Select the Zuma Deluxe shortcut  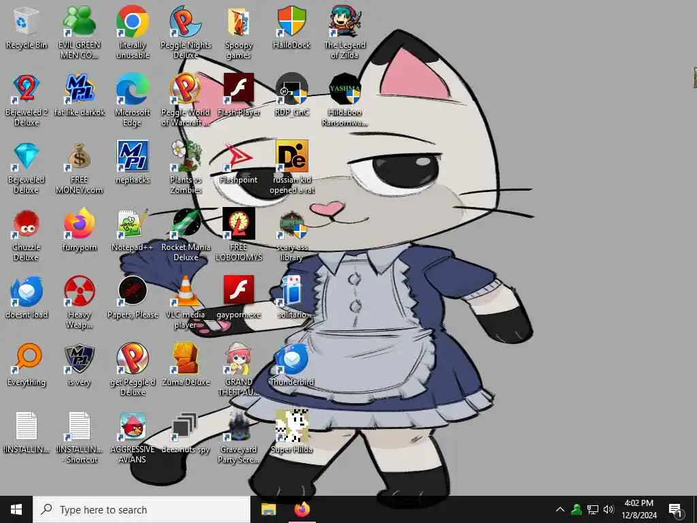coord(186,359)
